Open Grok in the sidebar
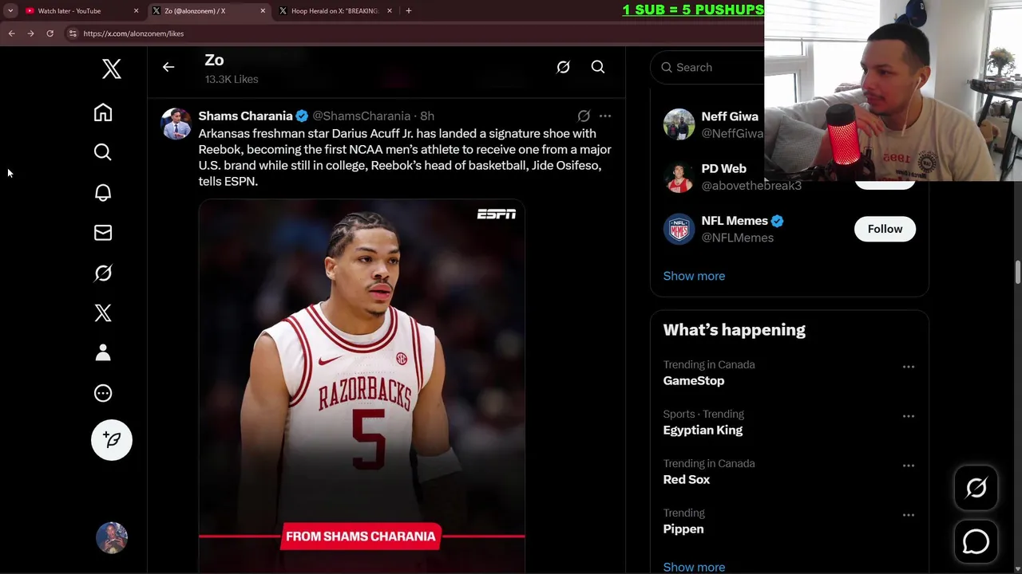 pos(103,273)
